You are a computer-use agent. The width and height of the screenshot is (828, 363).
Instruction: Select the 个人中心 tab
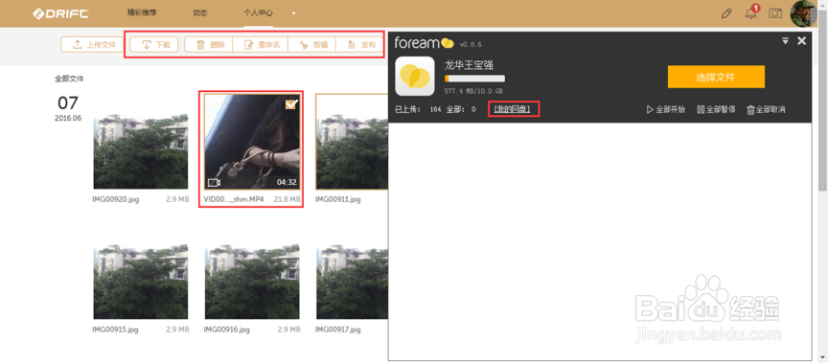[x=258, y=12]
